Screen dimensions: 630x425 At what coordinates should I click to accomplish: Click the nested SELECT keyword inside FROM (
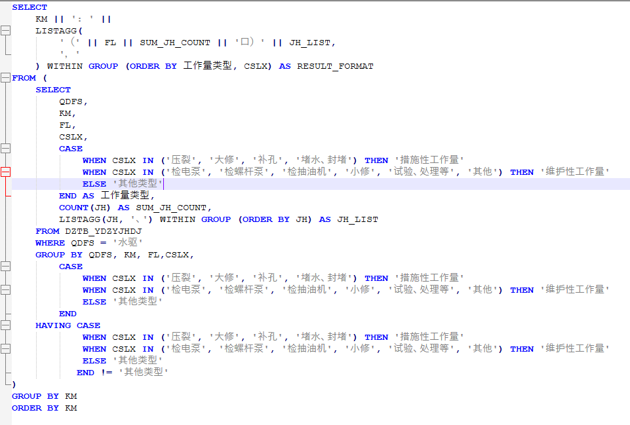click(53, 90)
